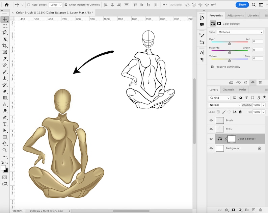
Task: Create new group folder icon
Action: 247,210
